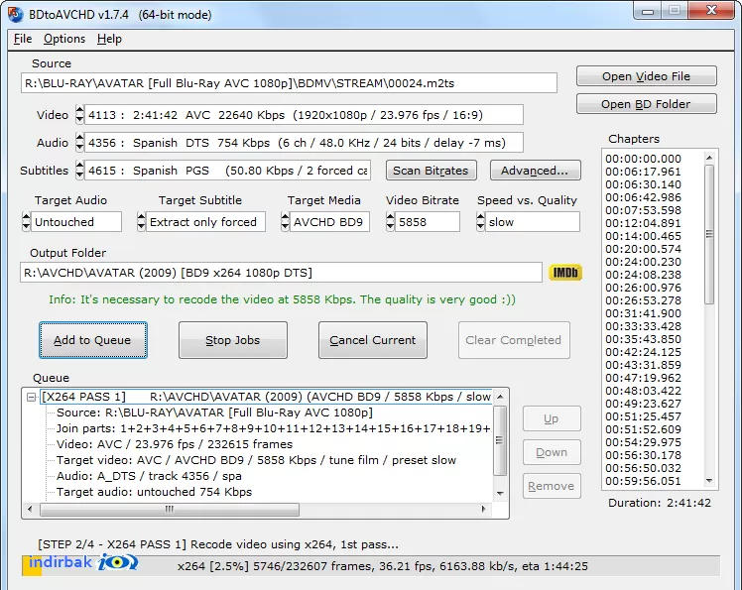Click the slow speed preset field
This screenshot has width=742, height=590.
pyautogui.click(x=533, y=222)
